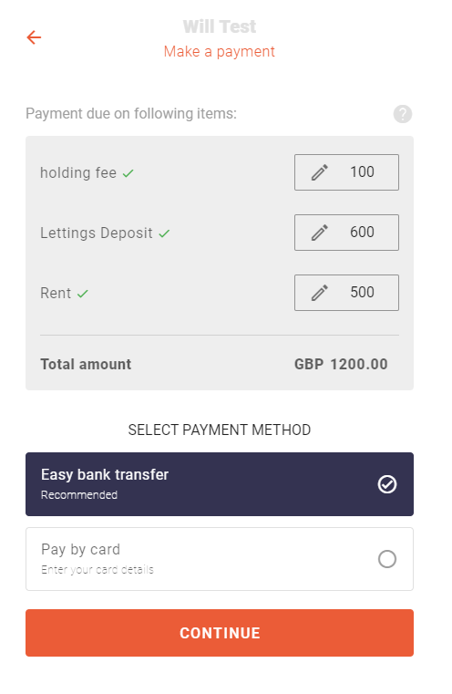Choose the Pay by card option row

220,558
